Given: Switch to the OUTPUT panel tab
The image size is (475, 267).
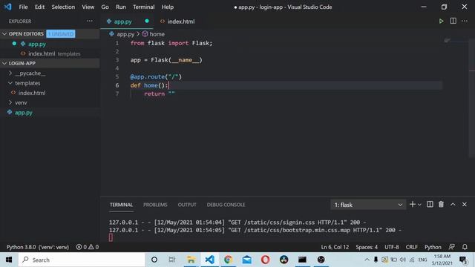Looking at the screenshot, I should click(187, 205).
